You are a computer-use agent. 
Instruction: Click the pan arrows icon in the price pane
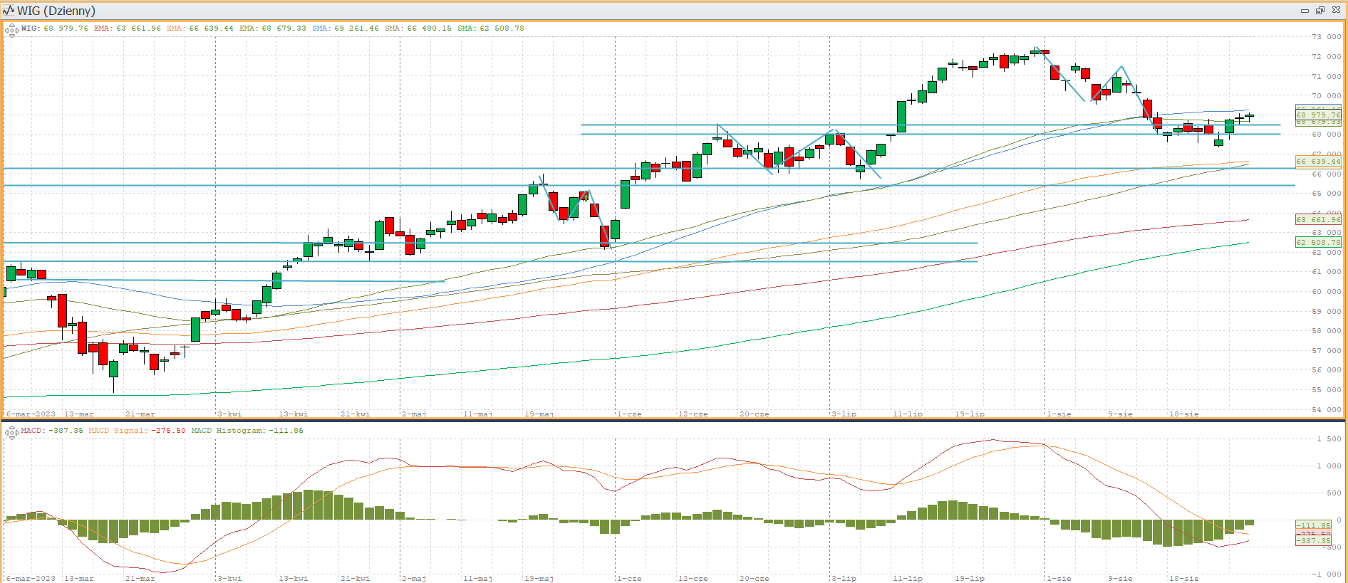pos(11,30)
